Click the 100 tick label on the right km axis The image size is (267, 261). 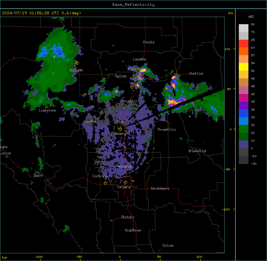227,49
